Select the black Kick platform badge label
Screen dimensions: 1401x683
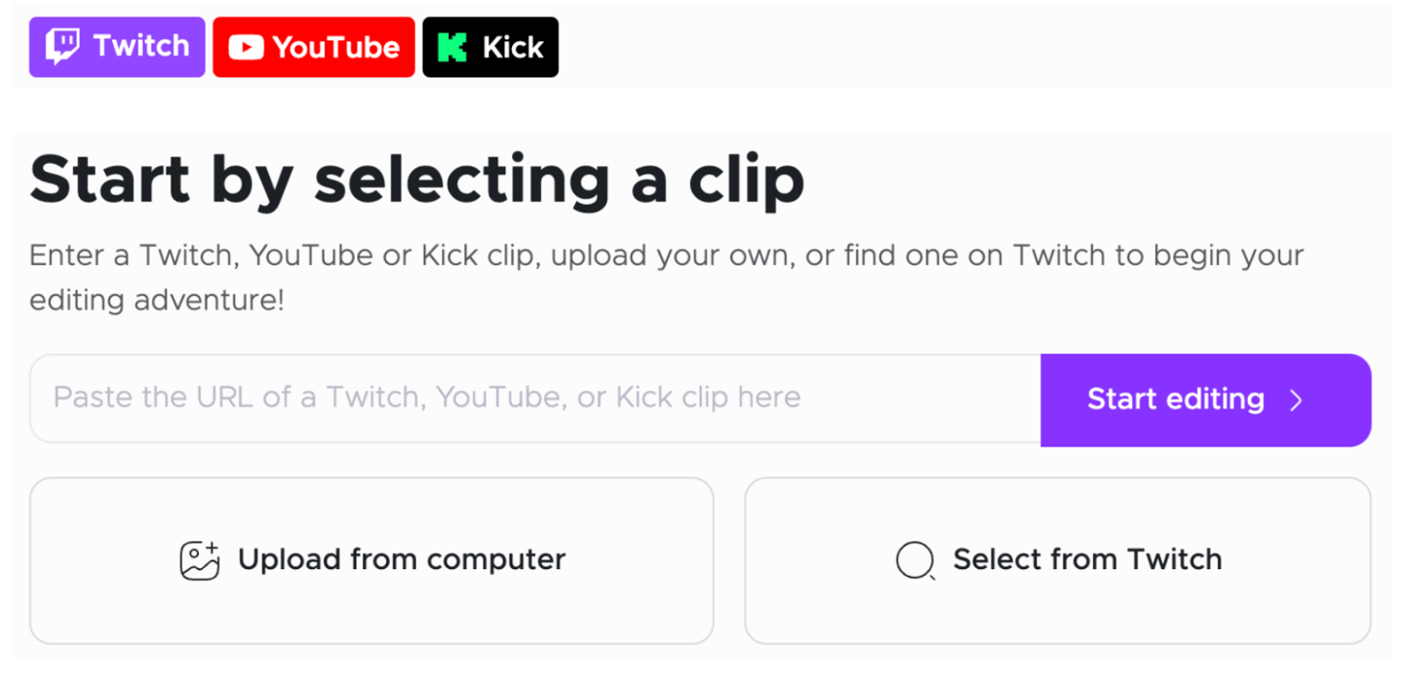click(x=513, y=47)
